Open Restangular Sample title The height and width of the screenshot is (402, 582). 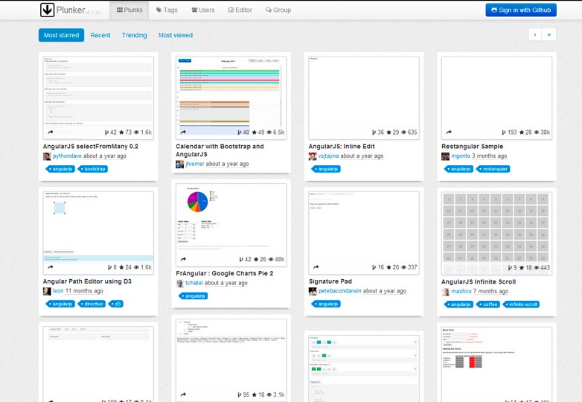coord(473,146)
